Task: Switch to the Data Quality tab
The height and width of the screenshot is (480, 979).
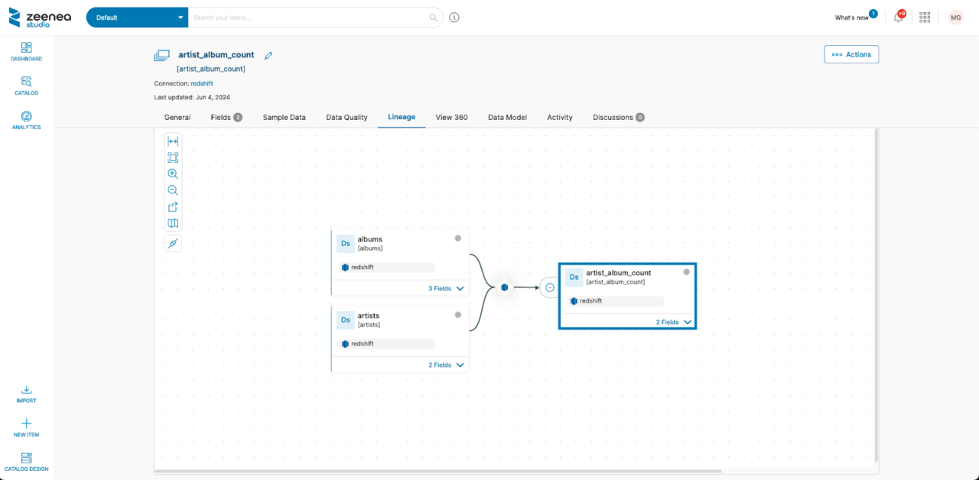Action: [x=346, y=117]
